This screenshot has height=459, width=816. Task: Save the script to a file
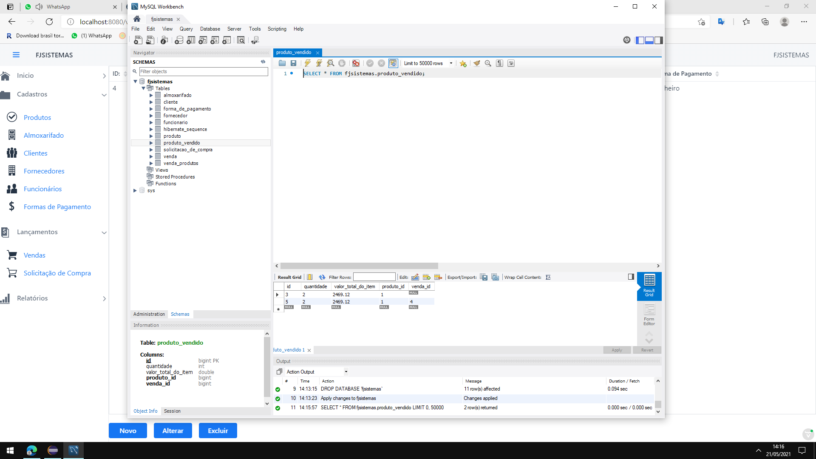[x=293, y=63]
